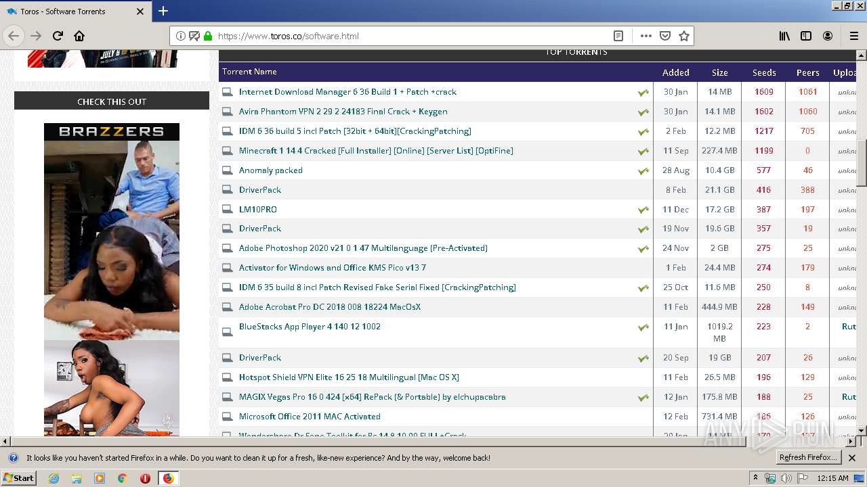The image size is (867, 487).
Task: Bookmark this page with the star icon
Action: [x=684, y=36]
